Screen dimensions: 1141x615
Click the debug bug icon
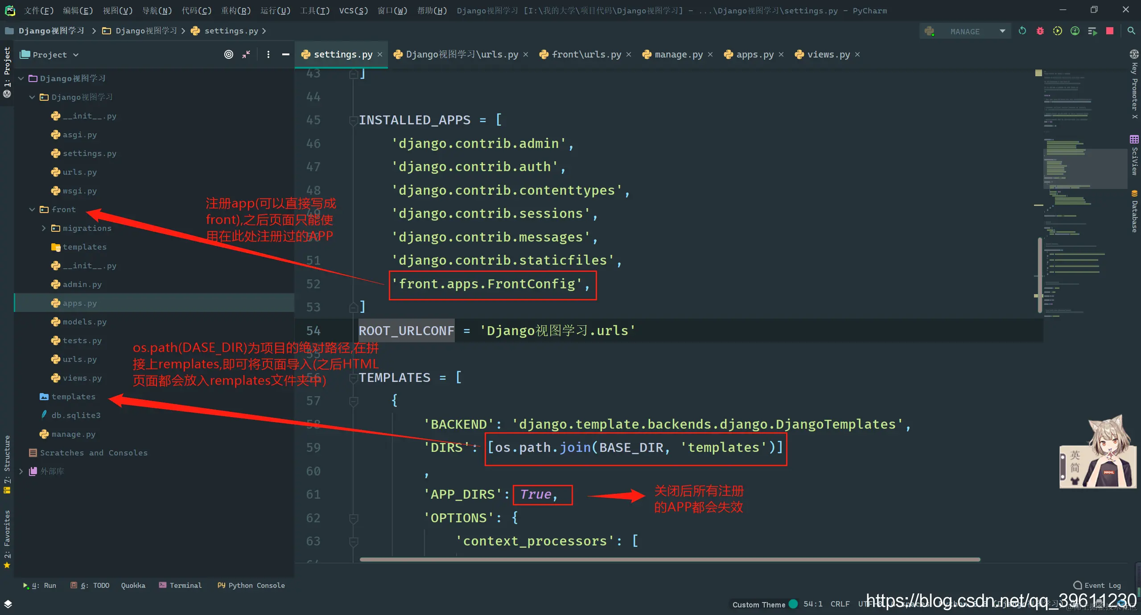(1040, 31)
